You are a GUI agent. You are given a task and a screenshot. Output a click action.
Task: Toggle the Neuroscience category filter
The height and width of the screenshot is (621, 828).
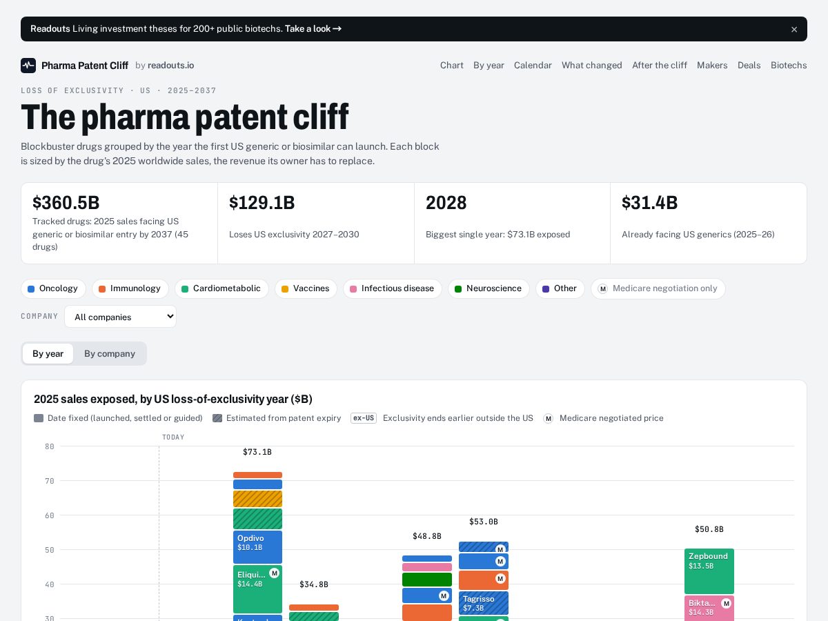click(x=489, y=288)
